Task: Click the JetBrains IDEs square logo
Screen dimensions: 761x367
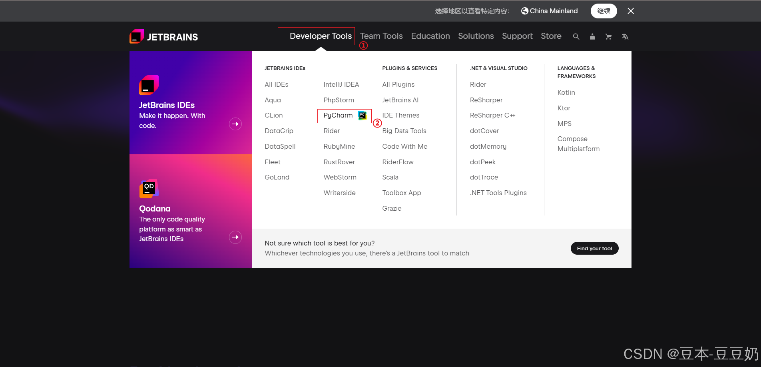Action: point(149,85)
